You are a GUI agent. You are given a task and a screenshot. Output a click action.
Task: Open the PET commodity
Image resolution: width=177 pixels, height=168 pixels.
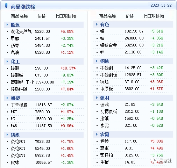14,112
